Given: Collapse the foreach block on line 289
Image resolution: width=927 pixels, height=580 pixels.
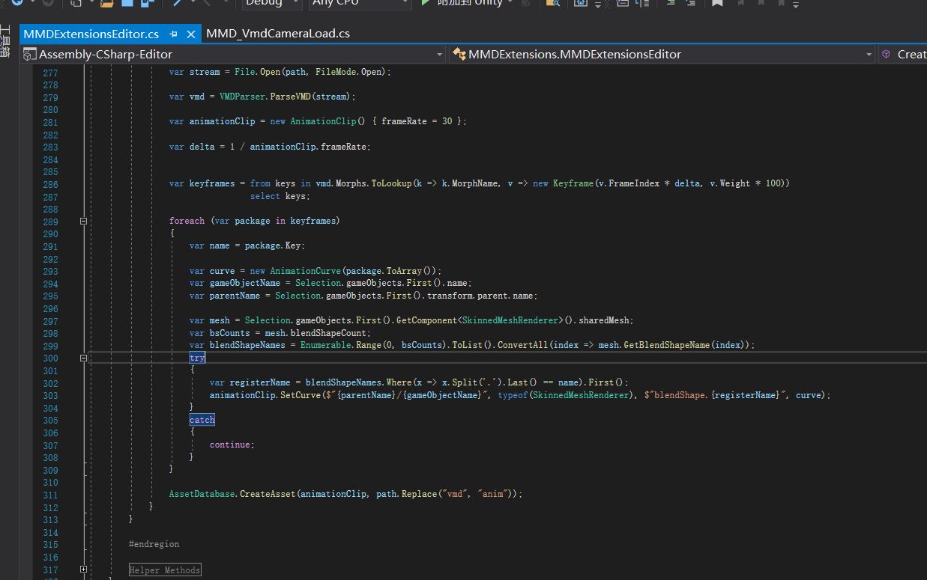Looking at the screenshot, I should [x=83, y=222].
